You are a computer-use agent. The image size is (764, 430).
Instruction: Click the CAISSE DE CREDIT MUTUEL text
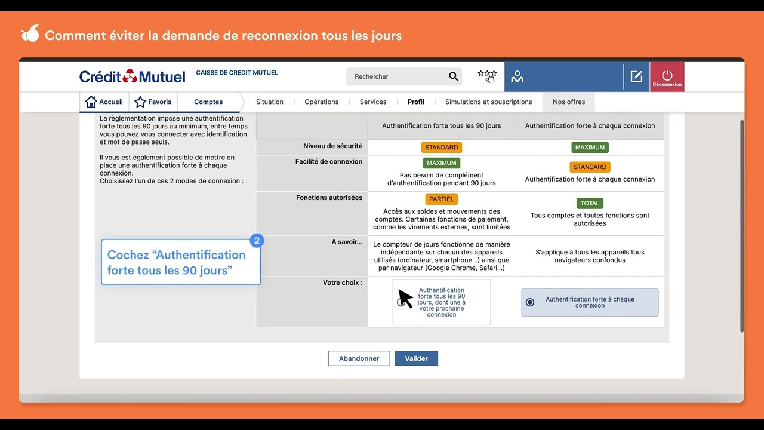coord(237,73)
